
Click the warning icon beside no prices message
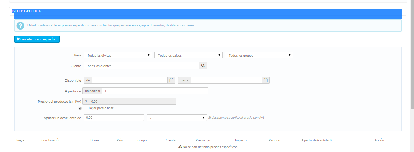(180, 147)
